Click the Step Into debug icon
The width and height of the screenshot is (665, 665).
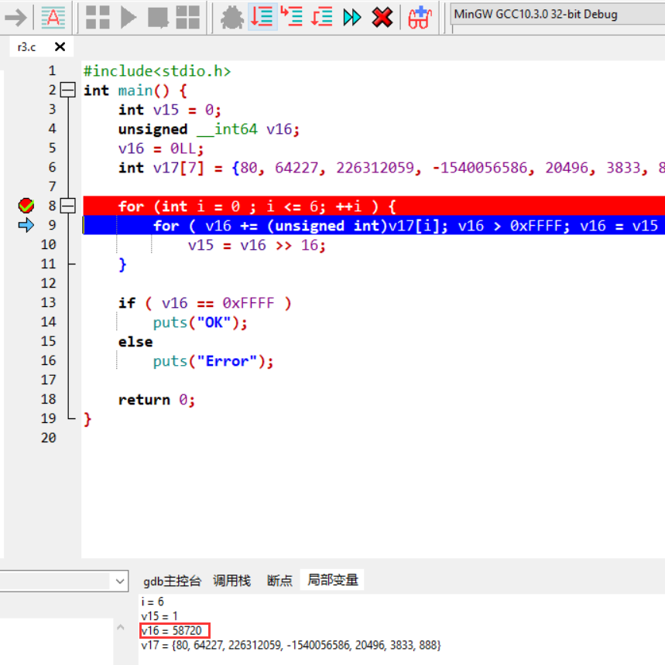click(x=292, y=18)
